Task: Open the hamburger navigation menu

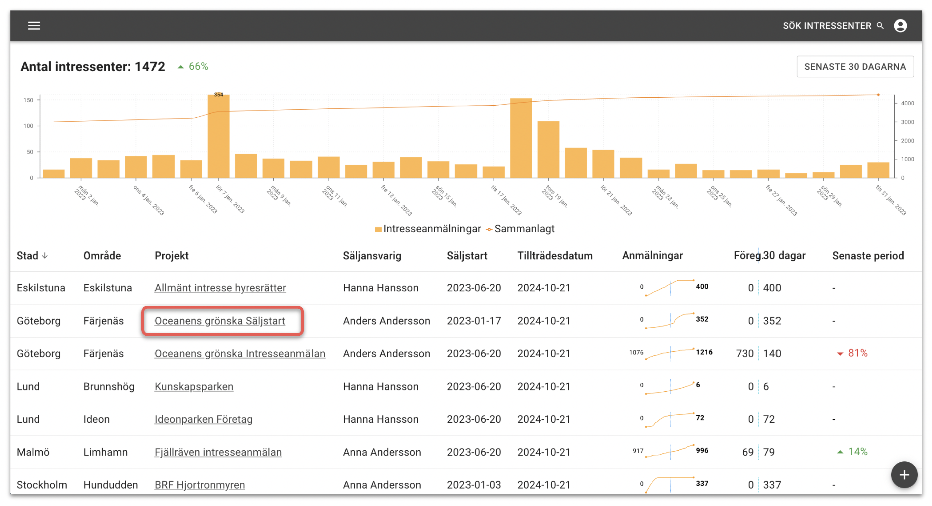Action: pyautogui.click(x=34, y=26)
